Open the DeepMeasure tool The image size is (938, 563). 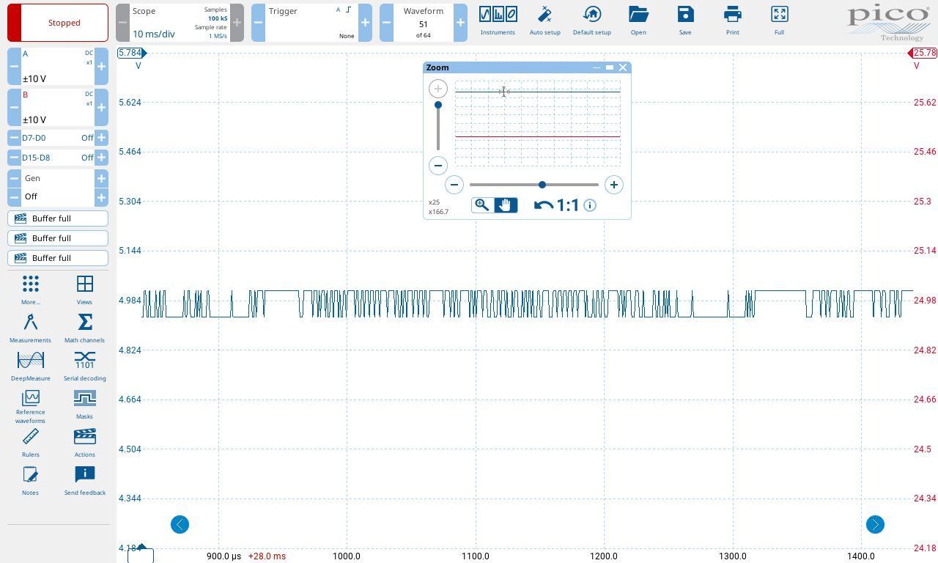30,365
